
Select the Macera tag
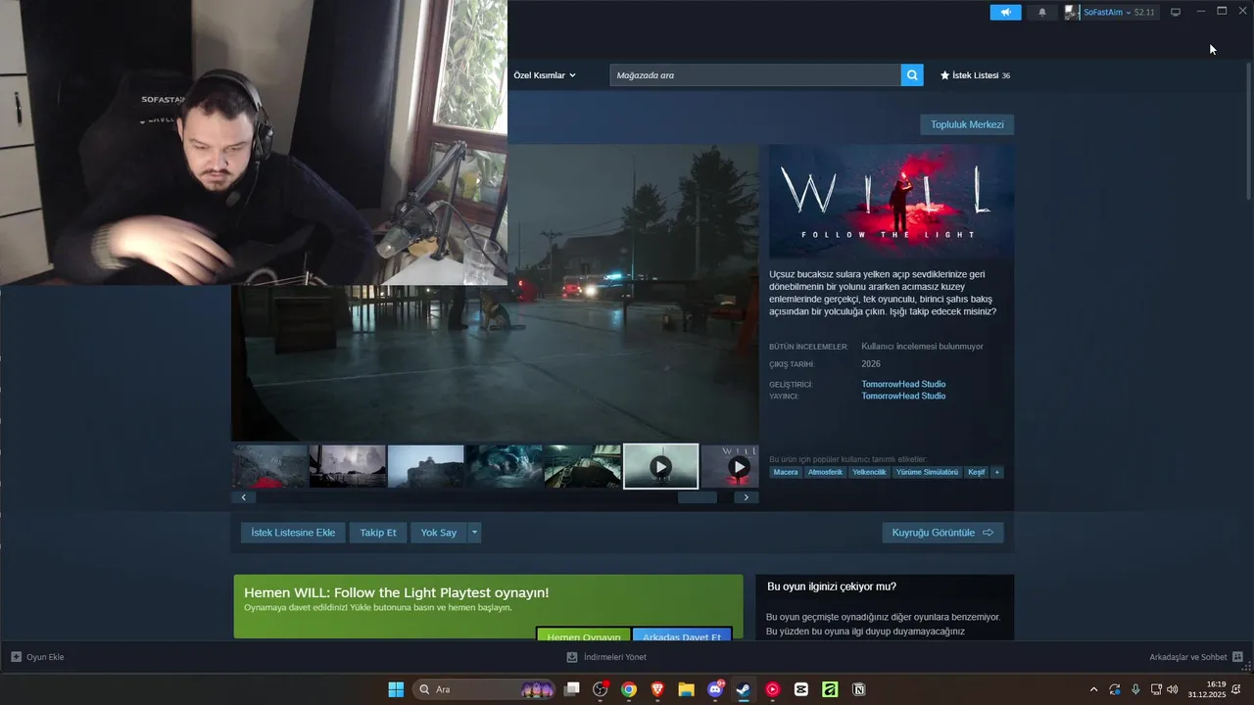coord(786,472)
